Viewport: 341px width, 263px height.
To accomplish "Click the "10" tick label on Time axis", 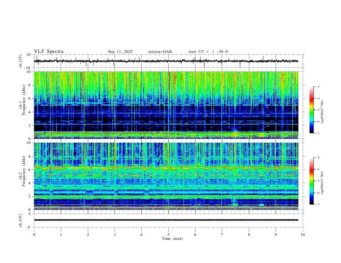I will pyautogui.click(x=303, y=235).
